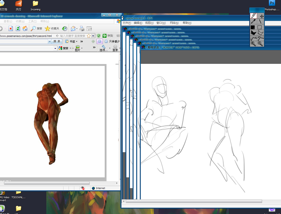This screenshot has height=214, width=281.
Task: Select the outline polygon tool
Action: (261, 33)
